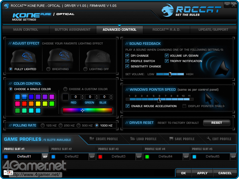Click the red color icon of Default3 profile
The width and height of the screenshot is (239, 179).
[x=100, y=157]
